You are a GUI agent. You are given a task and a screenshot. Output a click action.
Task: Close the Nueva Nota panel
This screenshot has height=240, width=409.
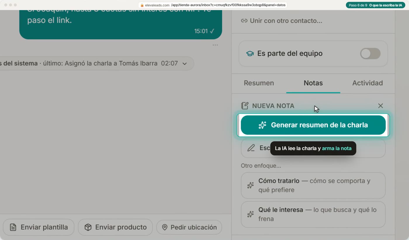click(380, 106)
